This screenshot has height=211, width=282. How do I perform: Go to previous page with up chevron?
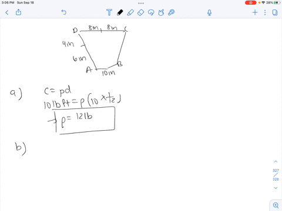coord(276,162)
